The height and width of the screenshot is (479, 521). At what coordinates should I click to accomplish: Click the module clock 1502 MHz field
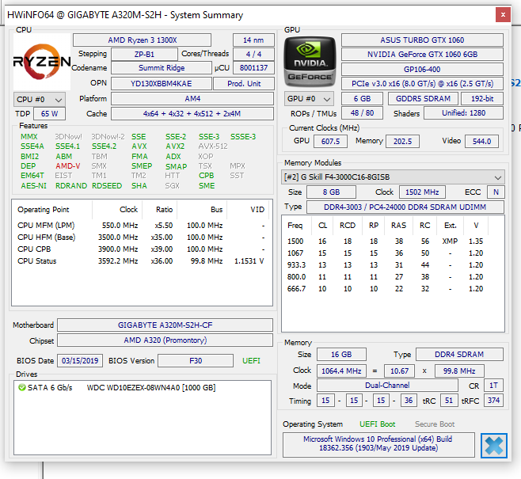coord(422,192)
